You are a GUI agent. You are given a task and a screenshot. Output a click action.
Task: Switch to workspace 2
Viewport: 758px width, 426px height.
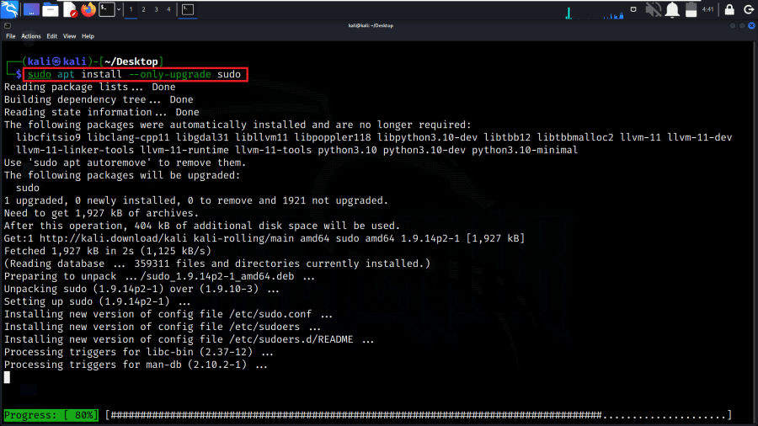[x=143, y=9]
